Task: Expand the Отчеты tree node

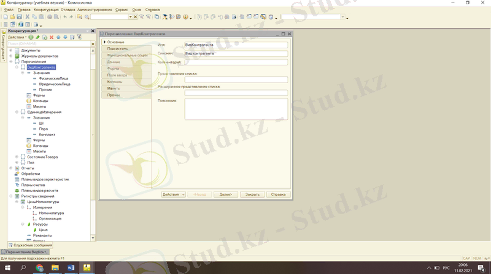Action: pos(10,168)
